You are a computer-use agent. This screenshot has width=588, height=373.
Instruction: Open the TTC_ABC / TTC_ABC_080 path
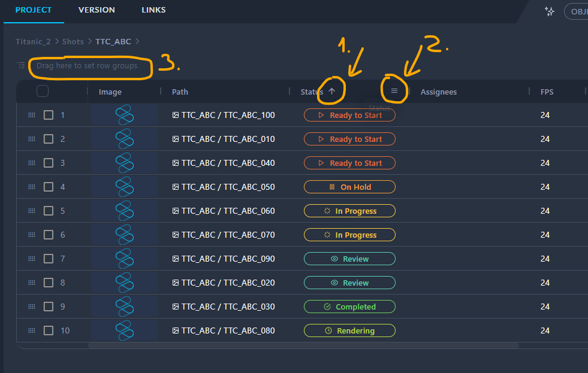[x=228, y=330]
